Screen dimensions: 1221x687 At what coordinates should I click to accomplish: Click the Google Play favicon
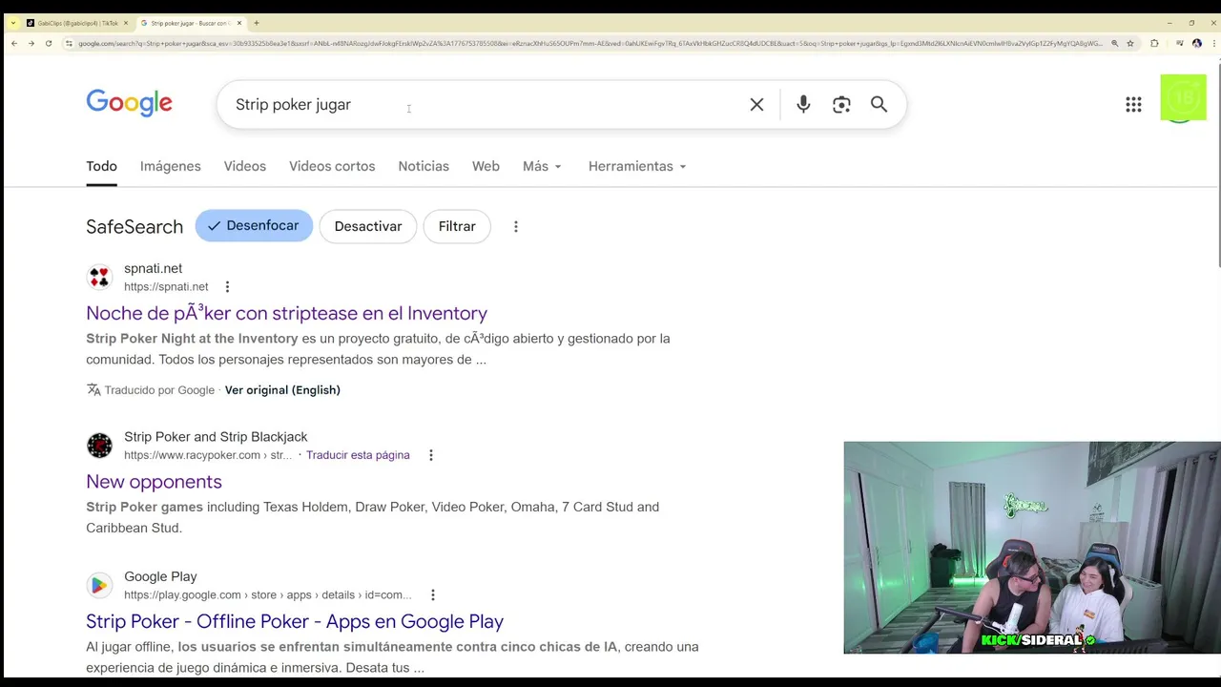(99, 585)
